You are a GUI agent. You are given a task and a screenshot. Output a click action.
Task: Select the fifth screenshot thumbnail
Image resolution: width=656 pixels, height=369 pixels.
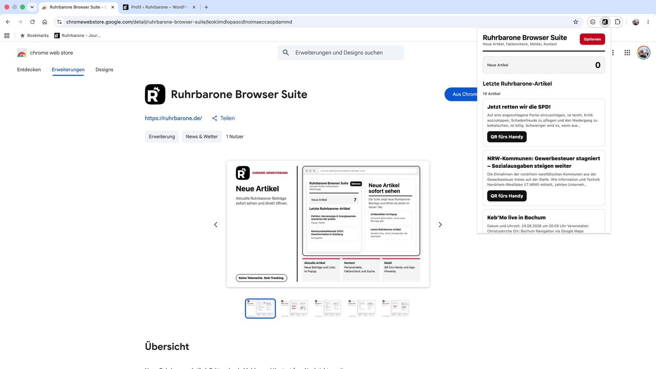pyautogui.click(x=395, y=308)
